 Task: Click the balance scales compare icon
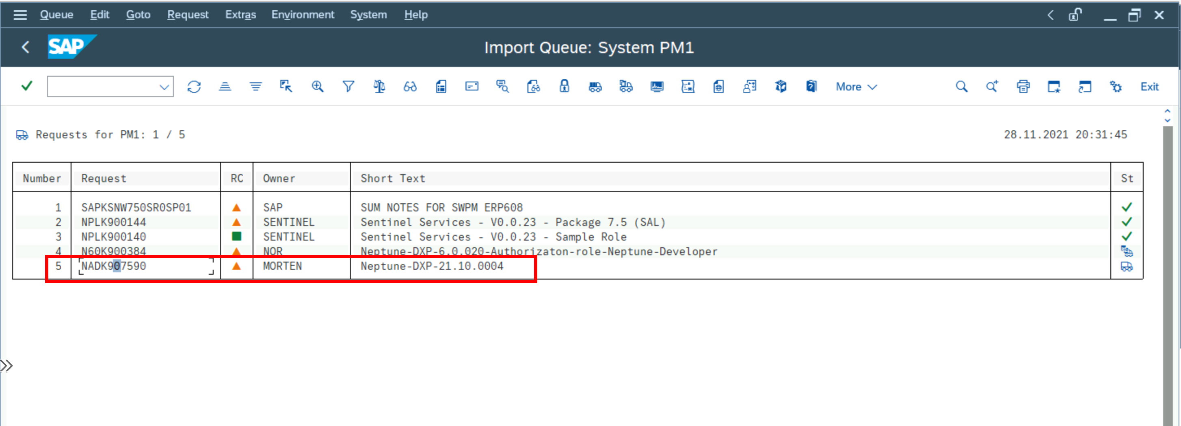pyautogui.click(x=379, y=86)
